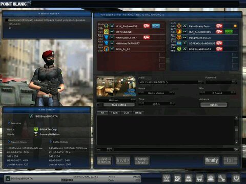Open the shop via the cart icon
This screenshot has height=184, width=246.
[x=199, y=178]
